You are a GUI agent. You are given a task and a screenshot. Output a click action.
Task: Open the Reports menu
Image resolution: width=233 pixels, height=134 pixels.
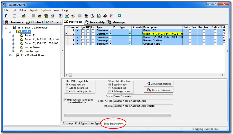click(x=34, y=10)
